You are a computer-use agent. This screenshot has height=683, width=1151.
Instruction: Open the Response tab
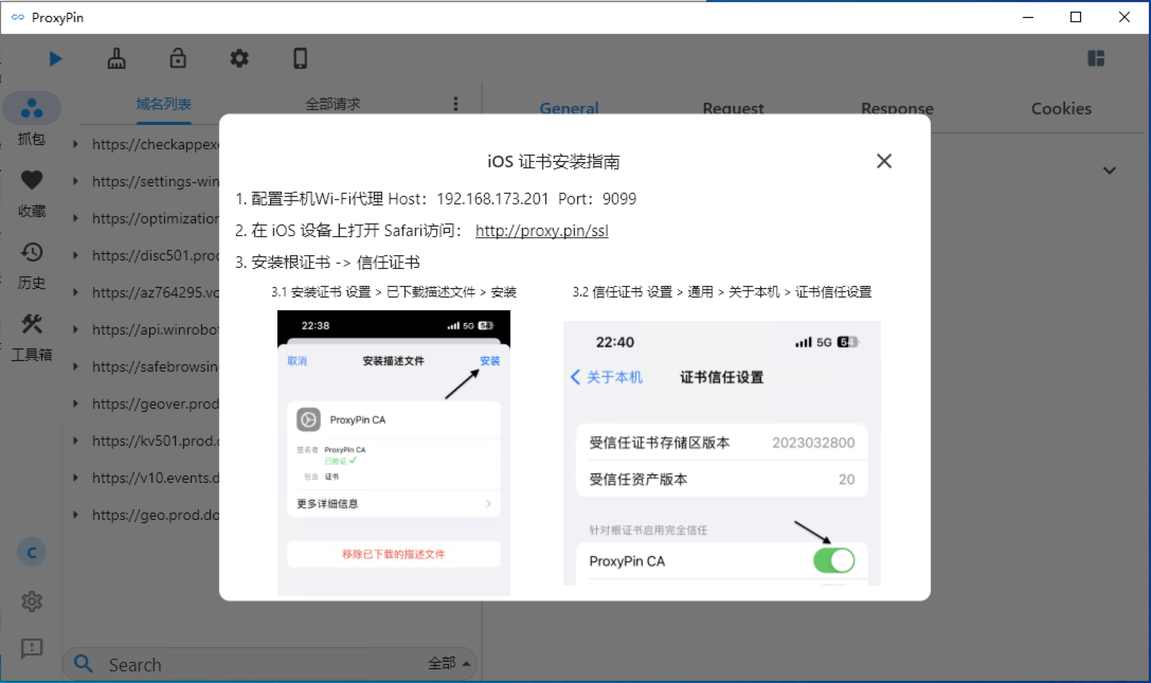point(897,108)
